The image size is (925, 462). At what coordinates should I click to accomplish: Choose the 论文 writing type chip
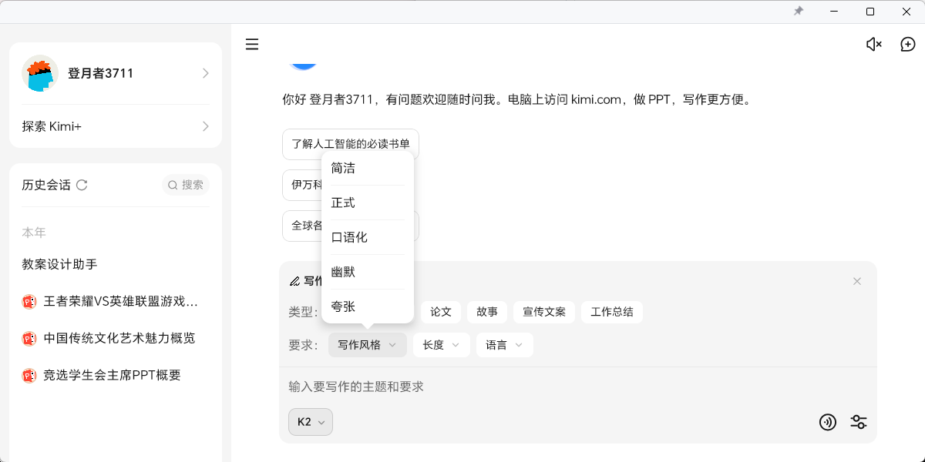[440, 312]
